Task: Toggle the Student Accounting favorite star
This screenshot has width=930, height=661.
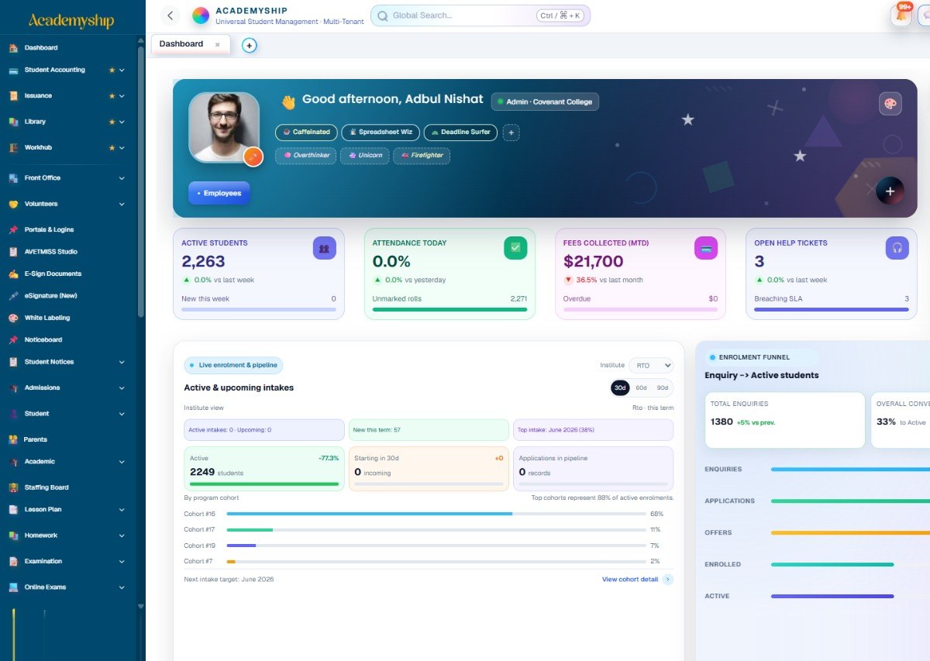Action: tap(112, 70)
